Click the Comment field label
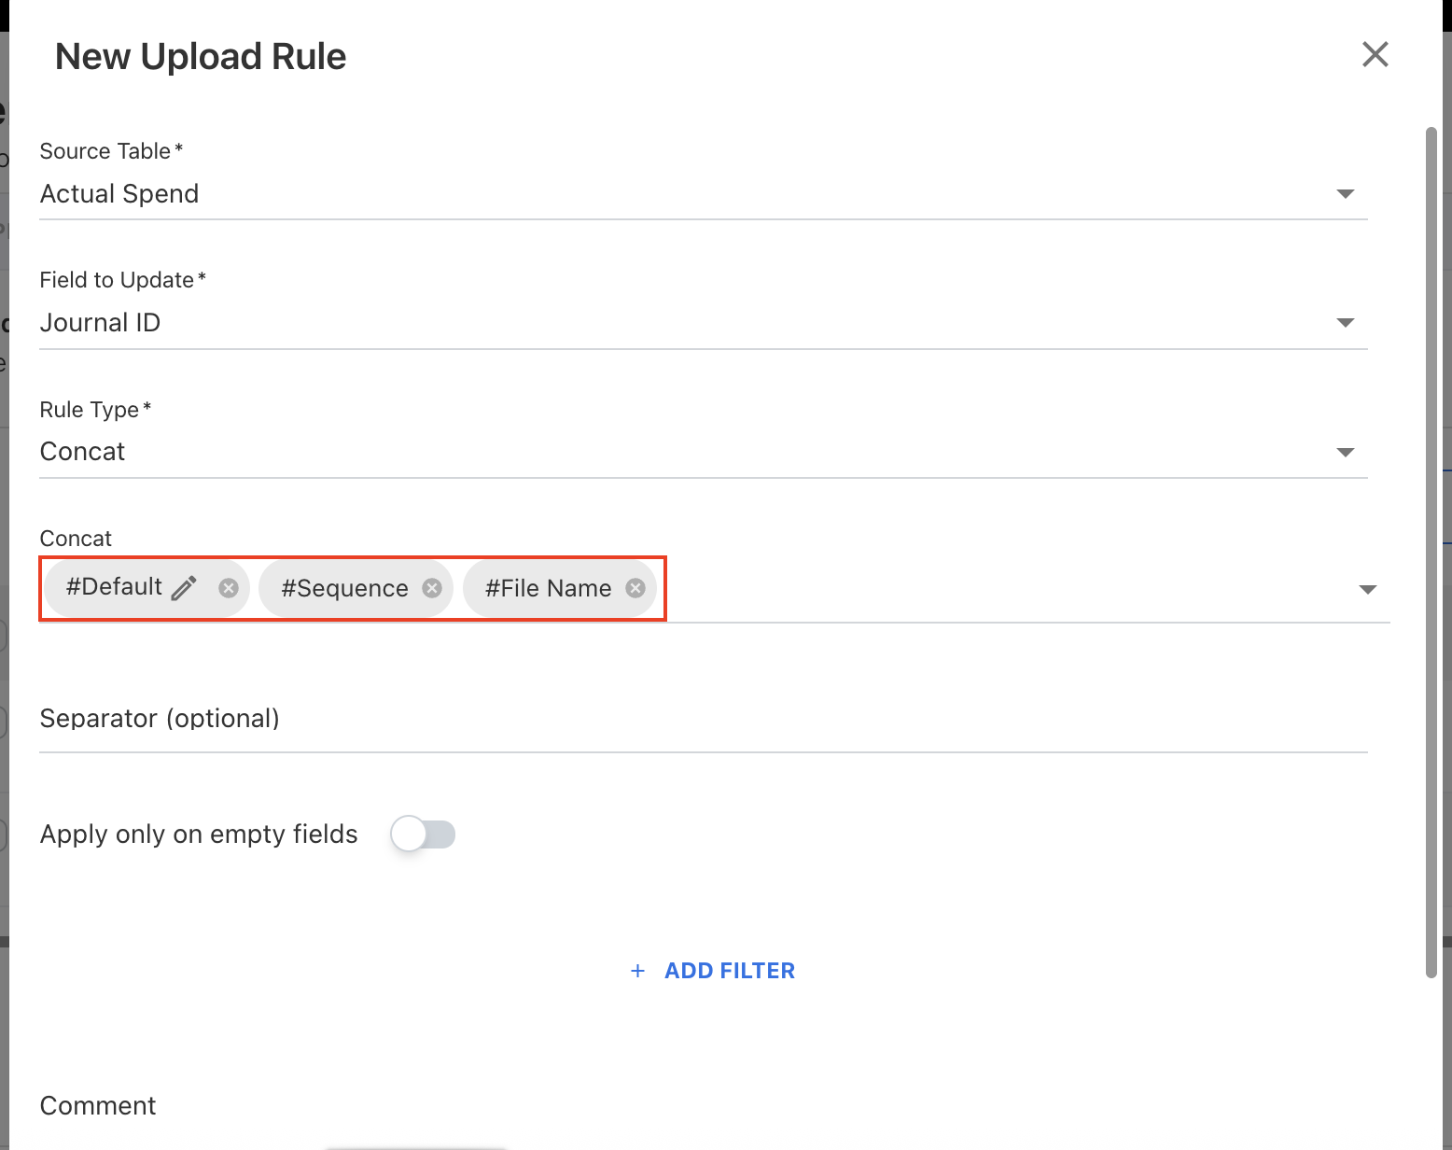 [98, 1106]
